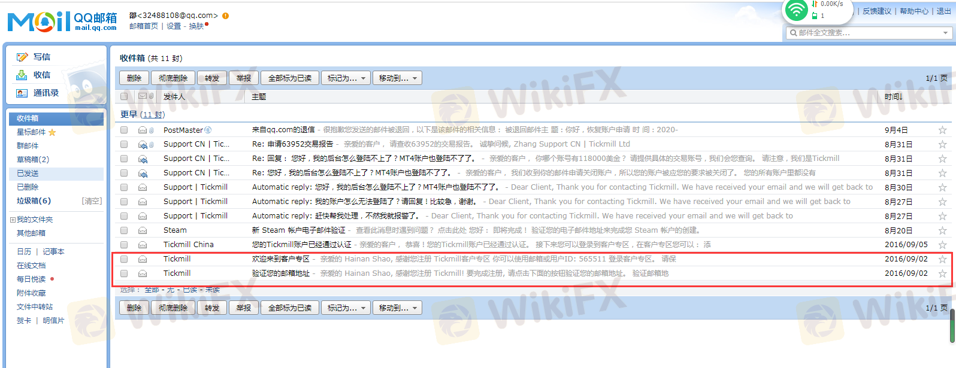Open the 移动到... dropdown in the bottom toolbar
The width and height of the screenshot is (956, 368).
click(x=398, y=308)
